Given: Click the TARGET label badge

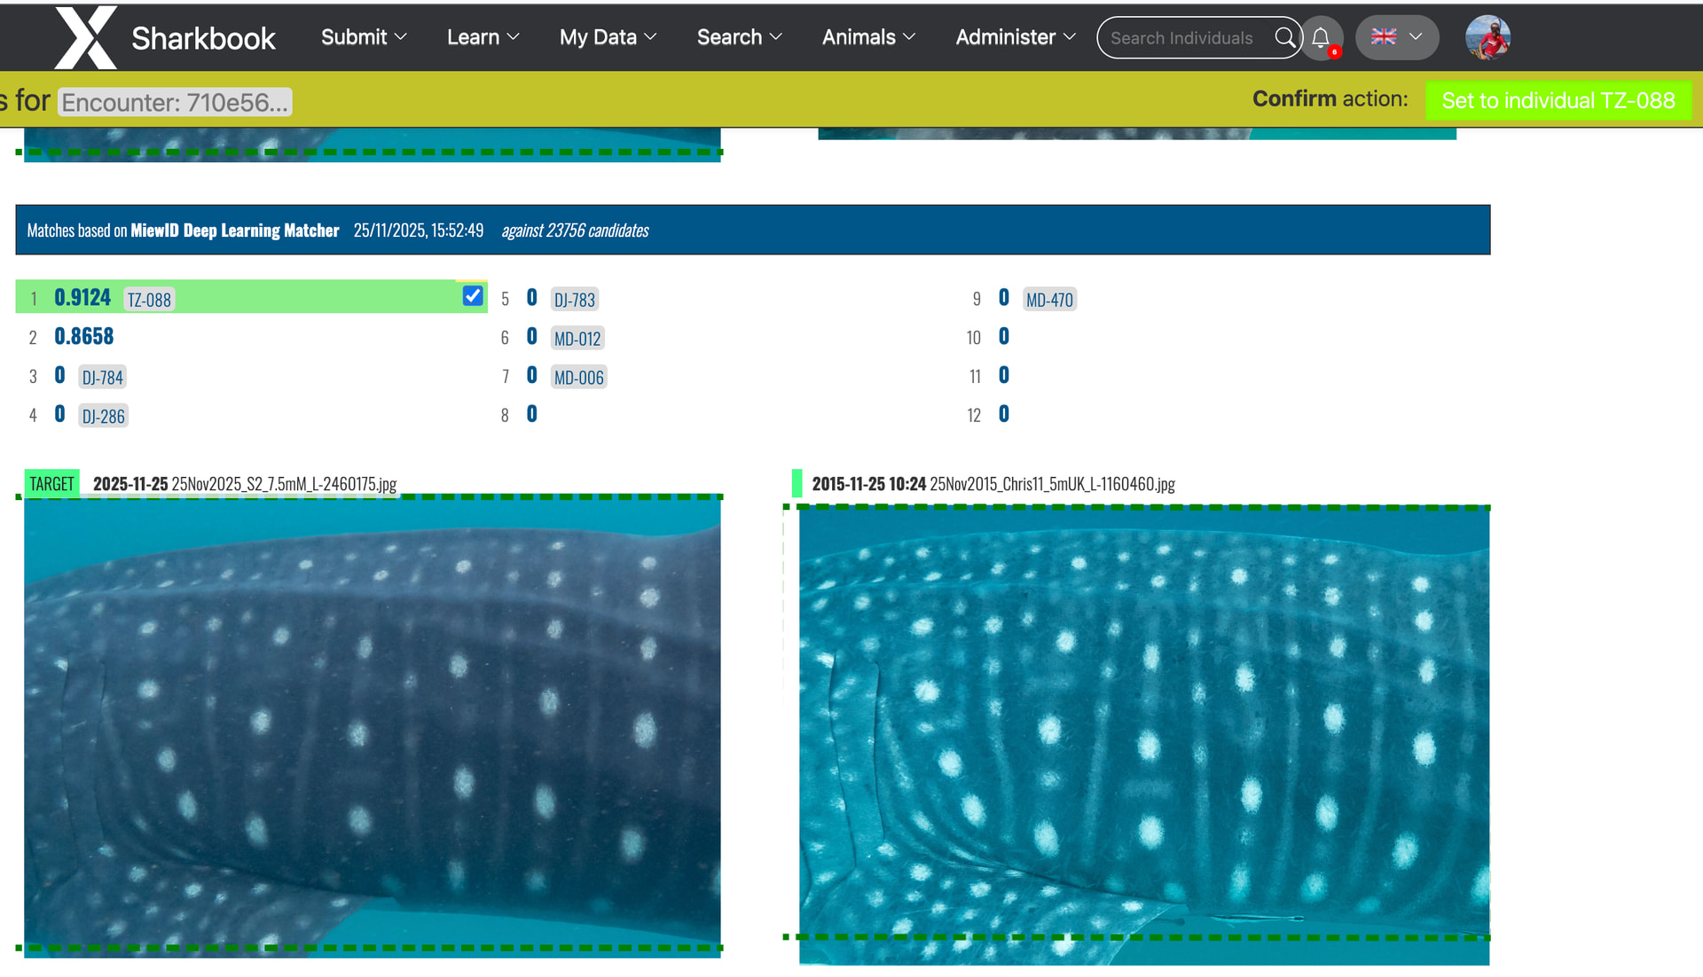Looking at the screenshot, I should point(51,483).
